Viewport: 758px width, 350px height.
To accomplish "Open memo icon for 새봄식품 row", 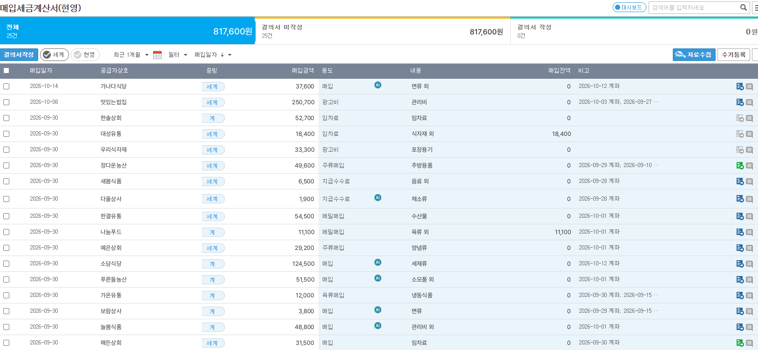I will click(x=749, y=182).
